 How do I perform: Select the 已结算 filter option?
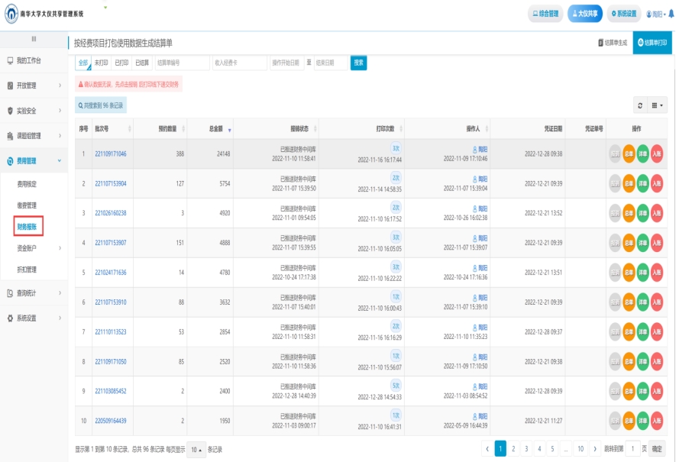pos(142,63)
